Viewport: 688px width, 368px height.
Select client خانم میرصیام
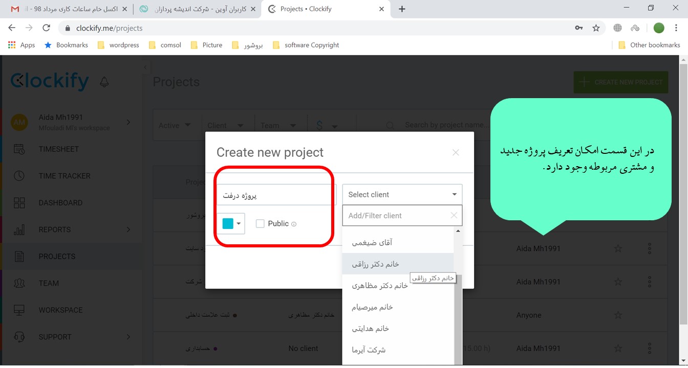[398, 307]
